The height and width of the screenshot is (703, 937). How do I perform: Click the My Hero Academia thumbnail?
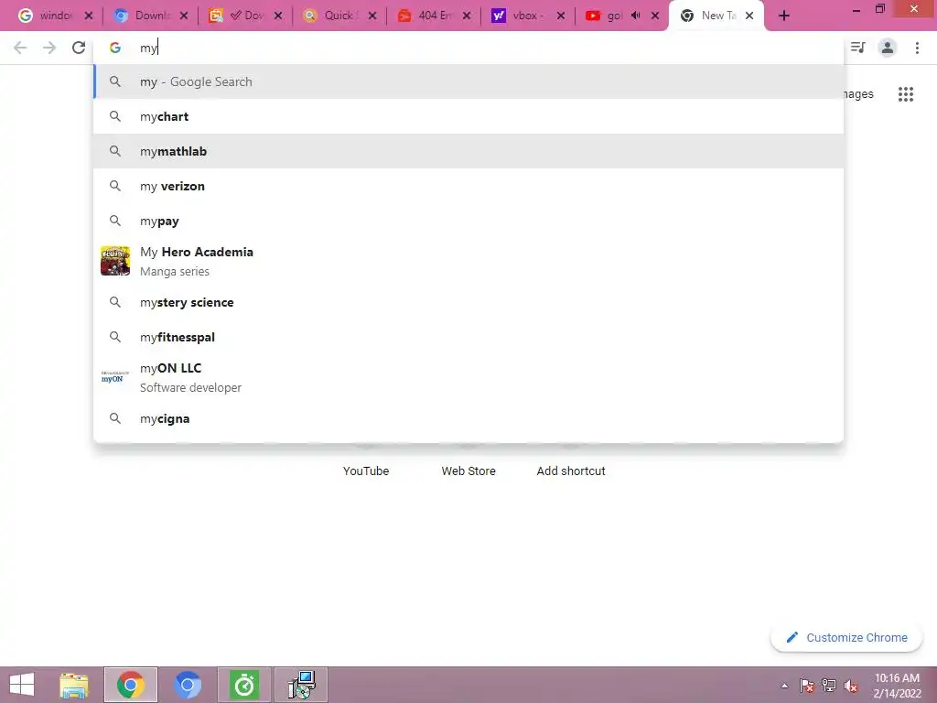(x=115, y=261)
